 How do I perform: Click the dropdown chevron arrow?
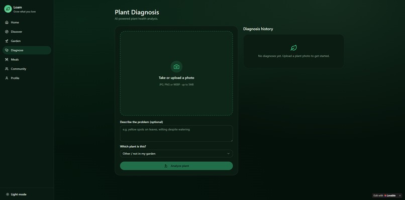(x=228, y=153)
